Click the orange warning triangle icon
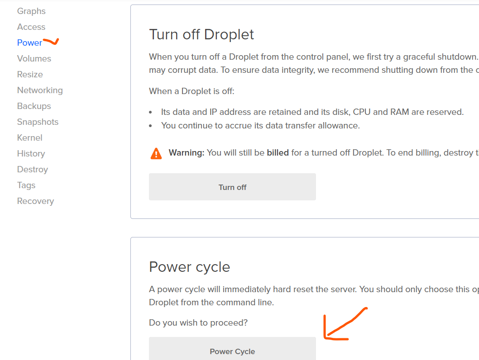This screenshot has width=479, height=360. point(156,153)
